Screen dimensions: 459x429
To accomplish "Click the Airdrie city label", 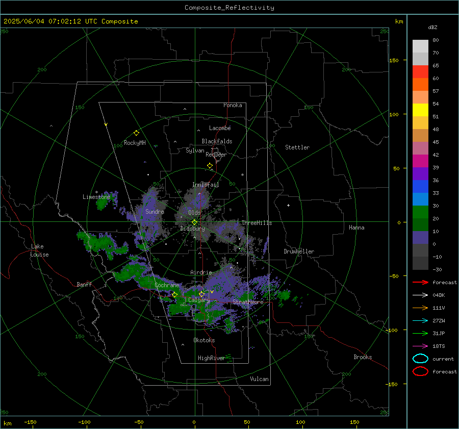I will 201,272.
